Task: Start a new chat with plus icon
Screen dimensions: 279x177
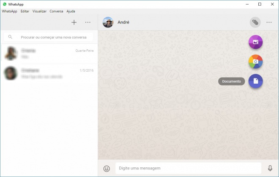Action: [x=74, y=22]
